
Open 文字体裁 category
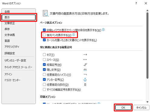tap(19, 35)
